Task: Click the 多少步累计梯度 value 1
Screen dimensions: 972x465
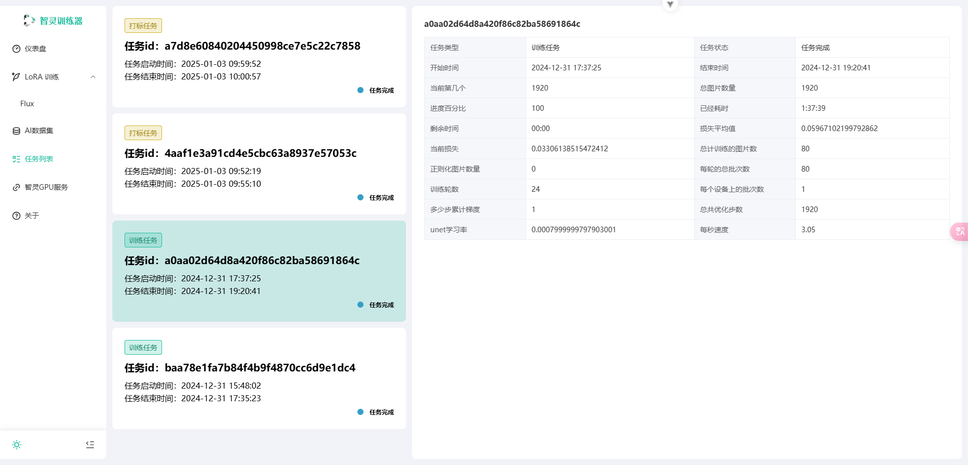Action: point(534,209)
